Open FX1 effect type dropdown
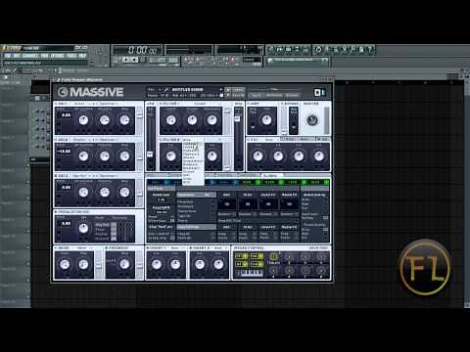Viewport: 470px width, 352px height. coord(271,140)
